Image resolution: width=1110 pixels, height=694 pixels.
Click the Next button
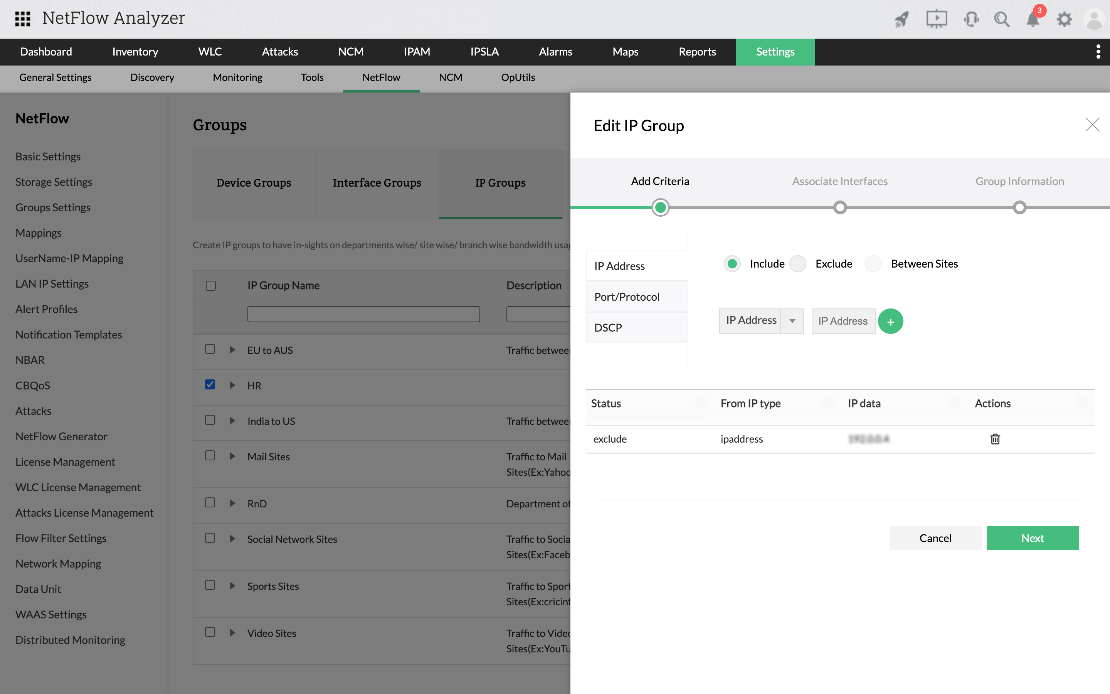click(1032, 538)
